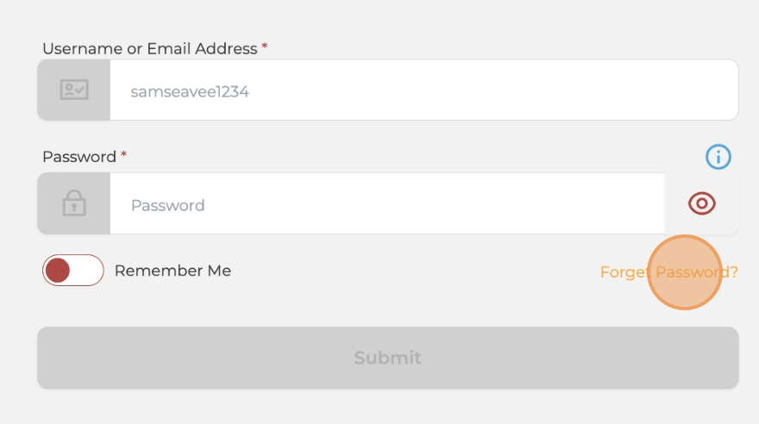
Task: Click the word "Forget" in the orange link
Action: pyautogui.click(x=623, y=272)
